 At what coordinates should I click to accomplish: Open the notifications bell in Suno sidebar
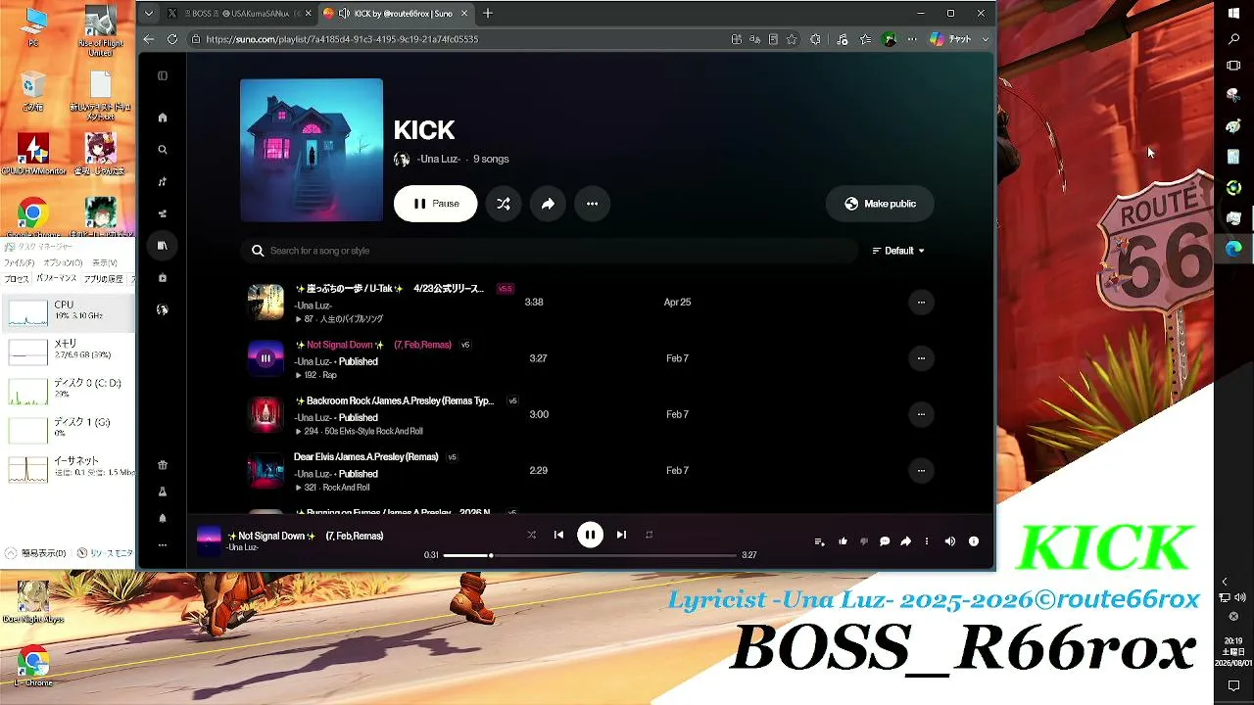click(163, 518)
